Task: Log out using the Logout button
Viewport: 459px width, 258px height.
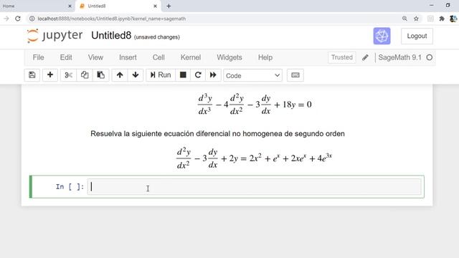Action: click(417, 36)
